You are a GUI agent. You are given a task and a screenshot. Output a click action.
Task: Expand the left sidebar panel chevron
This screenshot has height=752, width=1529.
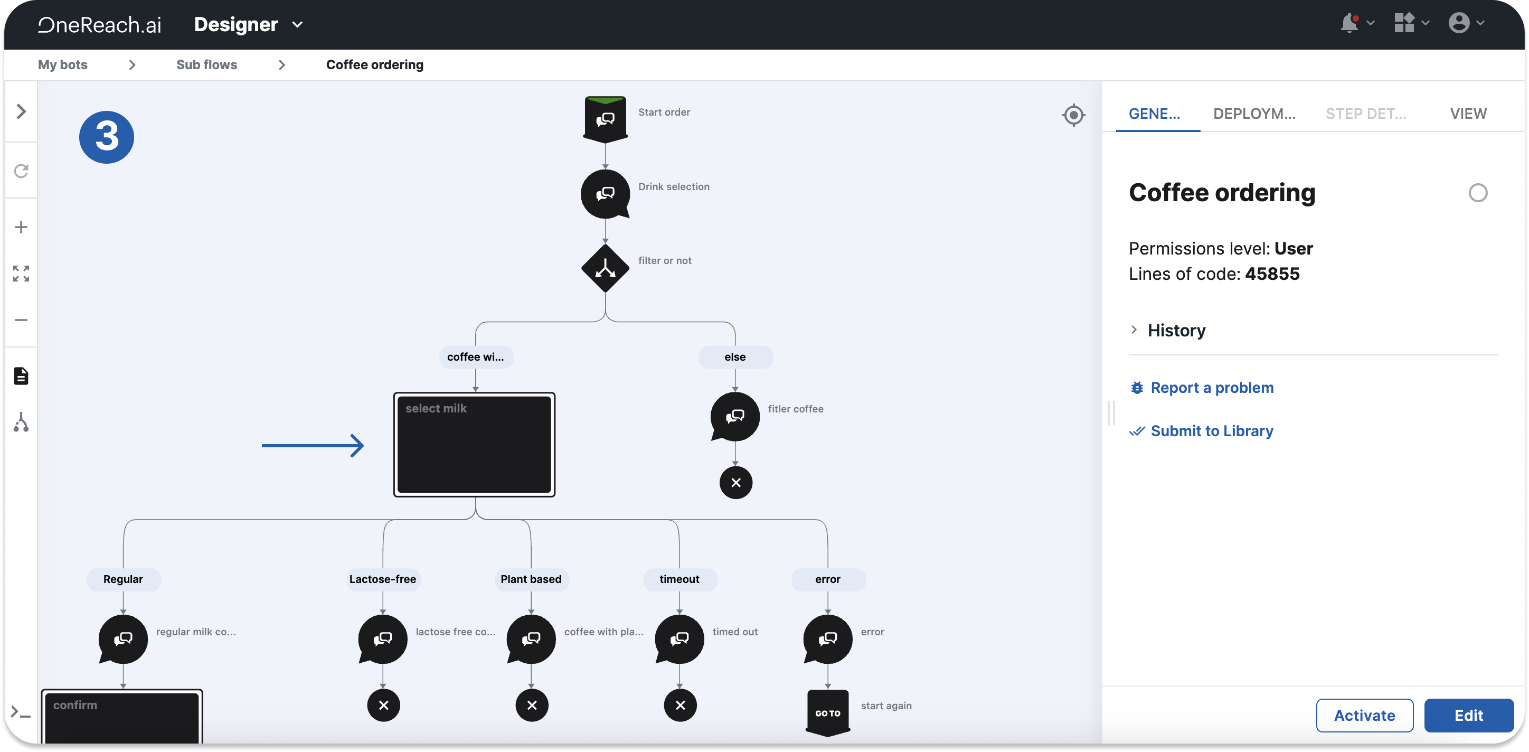[21, 111]
